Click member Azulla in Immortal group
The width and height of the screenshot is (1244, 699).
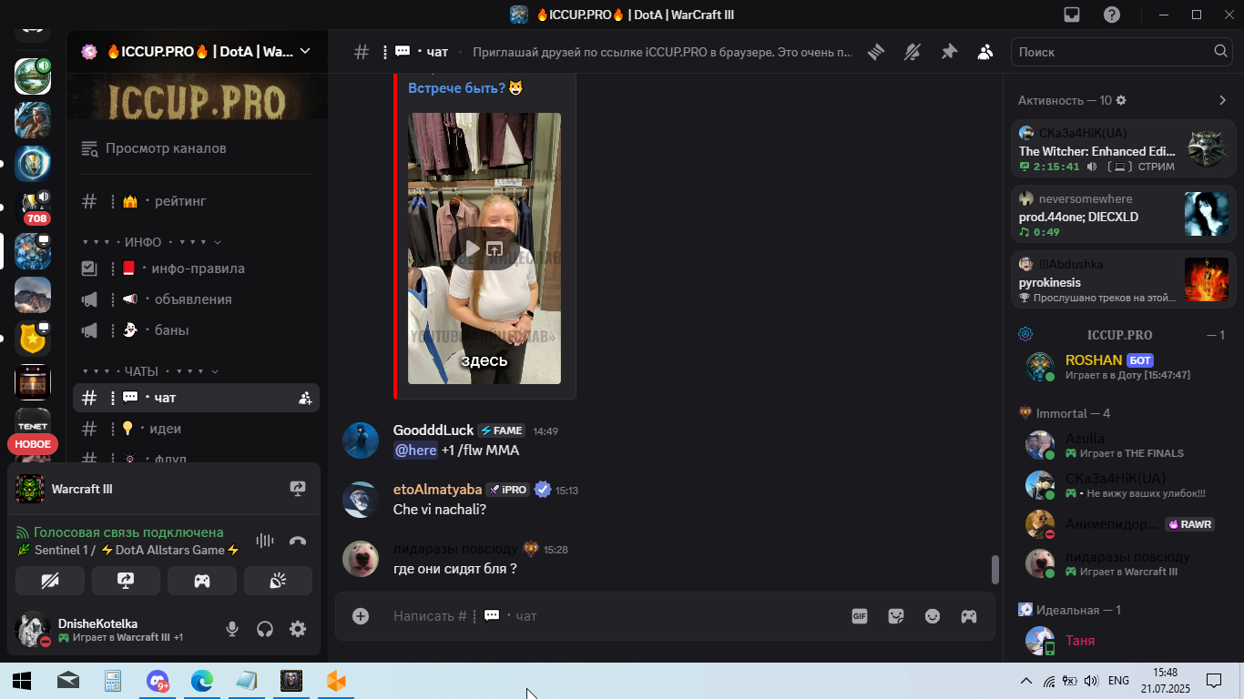coord(1123,445)
